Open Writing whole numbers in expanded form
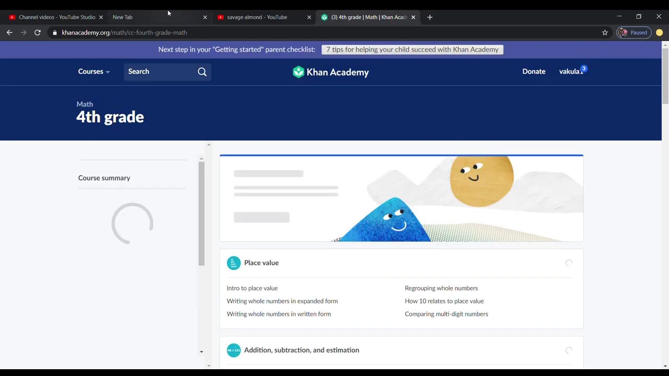The image size is (669, 376). pyautogui.click(x=282, y=301)
